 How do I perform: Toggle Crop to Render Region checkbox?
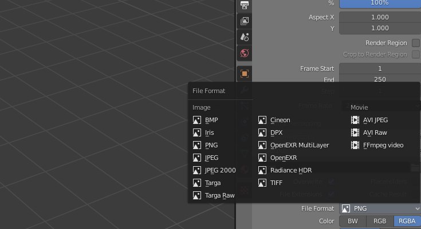pos(416,54)
